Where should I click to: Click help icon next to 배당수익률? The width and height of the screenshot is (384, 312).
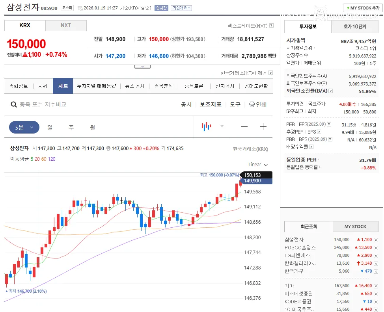click(x=311, y=147)
